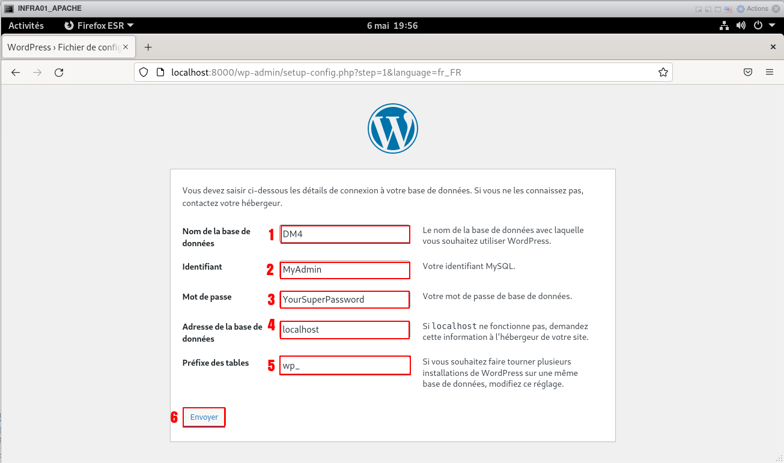784x463 pixels.
Task: Reload the page with the refresh icon
Action: [x=59, y=73]
